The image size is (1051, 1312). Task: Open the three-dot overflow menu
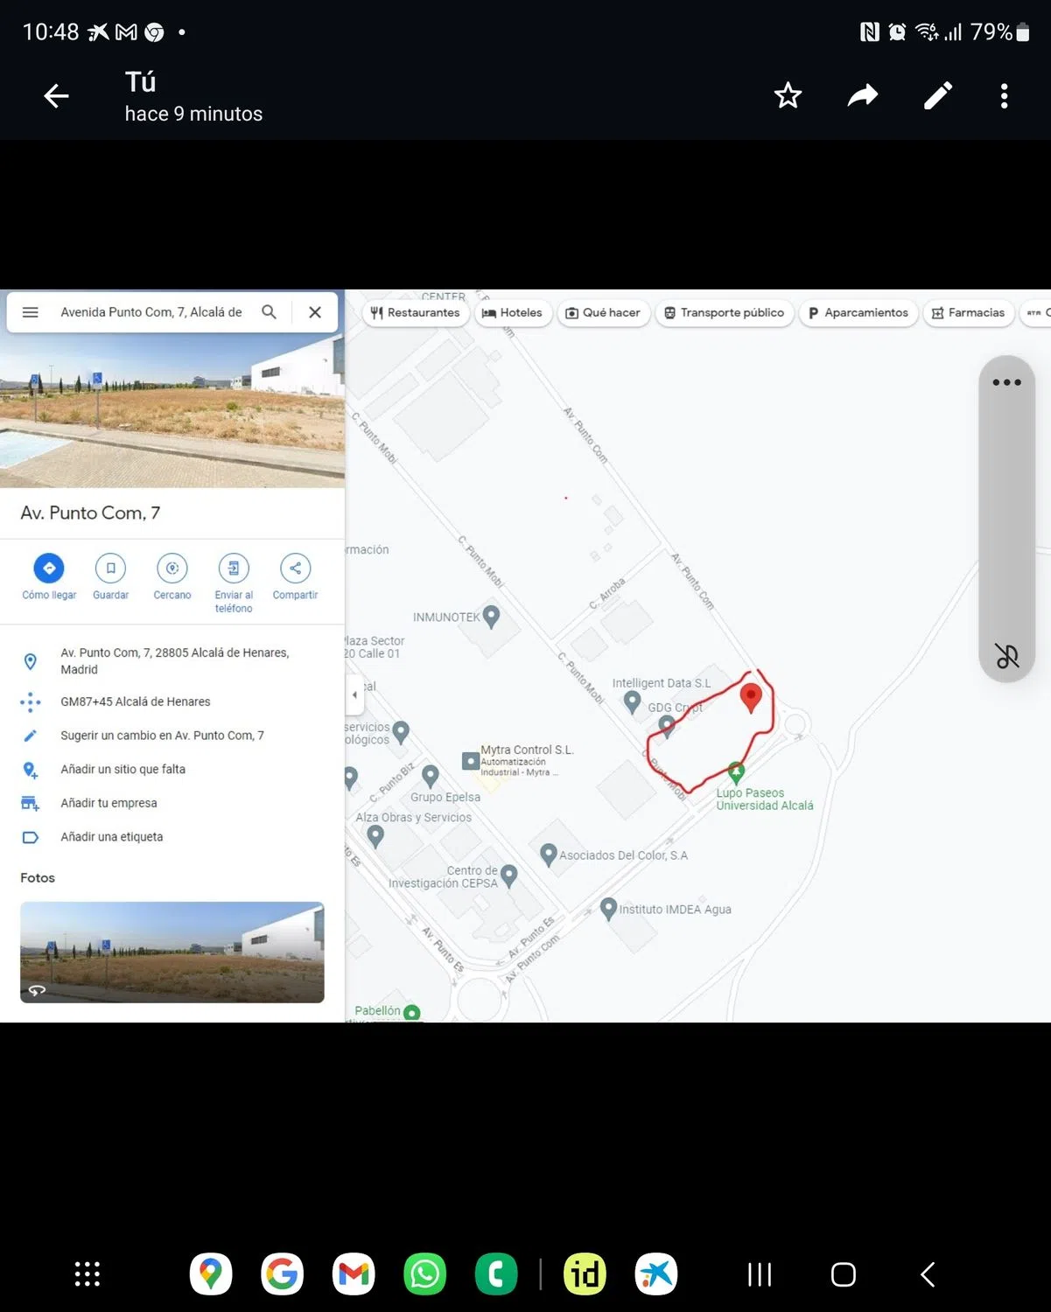click(1004, 95)
